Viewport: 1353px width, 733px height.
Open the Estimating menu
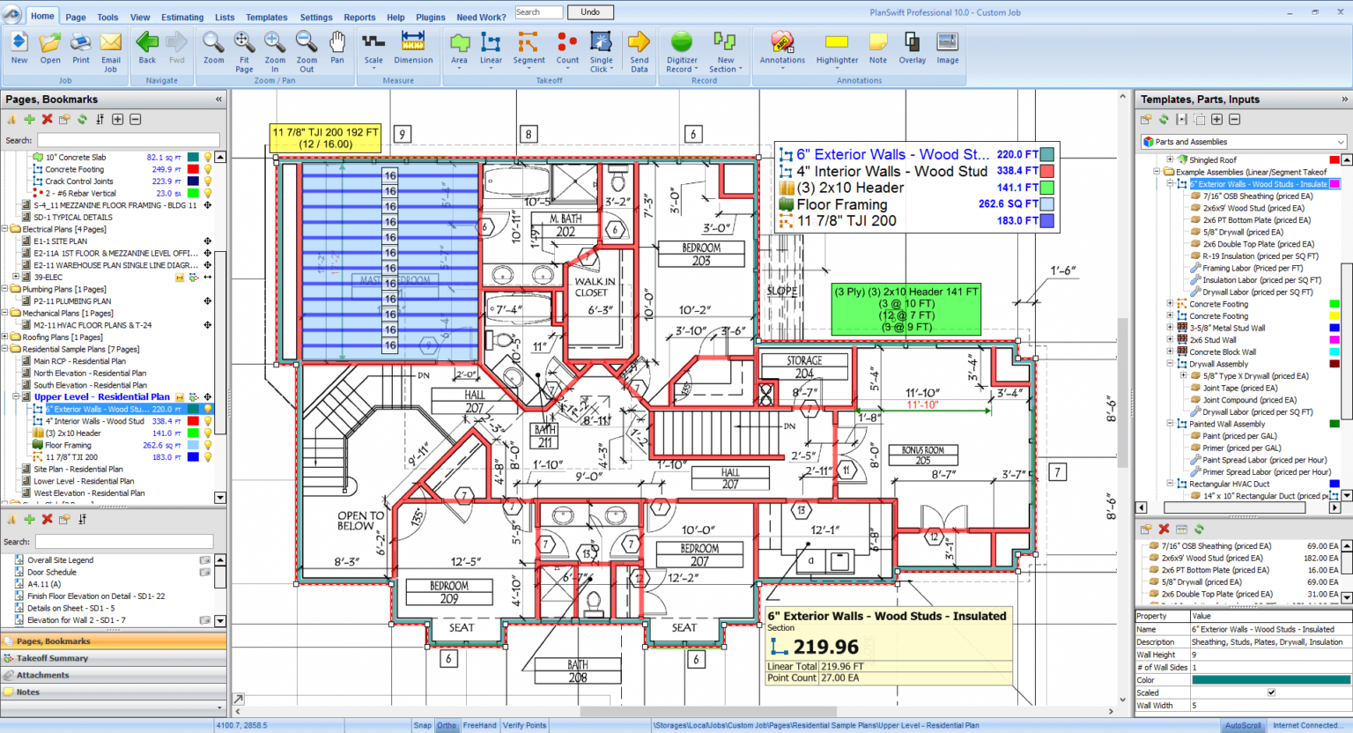tap(182, 17)
